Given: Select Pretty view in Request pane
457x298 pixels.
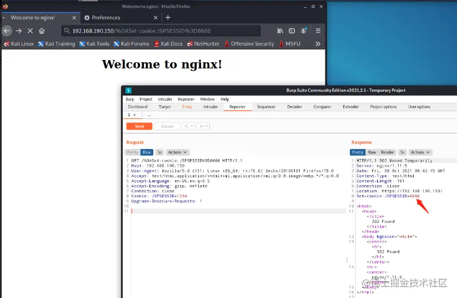Looking at the screenshot, I should (132, 152).
